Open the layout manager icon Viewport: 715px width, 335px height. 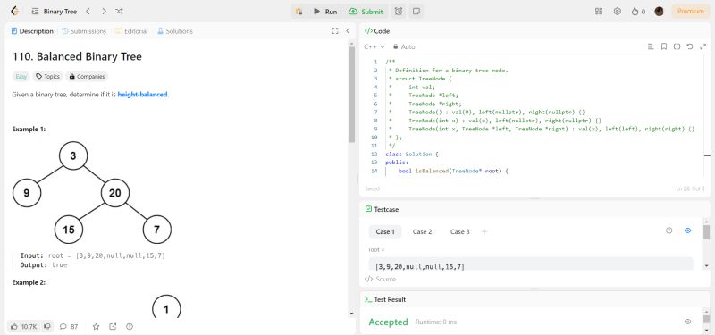click(x=599, y=12)
